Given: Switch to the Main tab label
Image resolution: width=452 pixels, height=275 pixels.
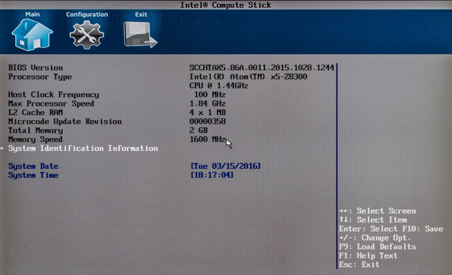Looking at the screenshot, I should pyautogui.click(x=32, y=14).
